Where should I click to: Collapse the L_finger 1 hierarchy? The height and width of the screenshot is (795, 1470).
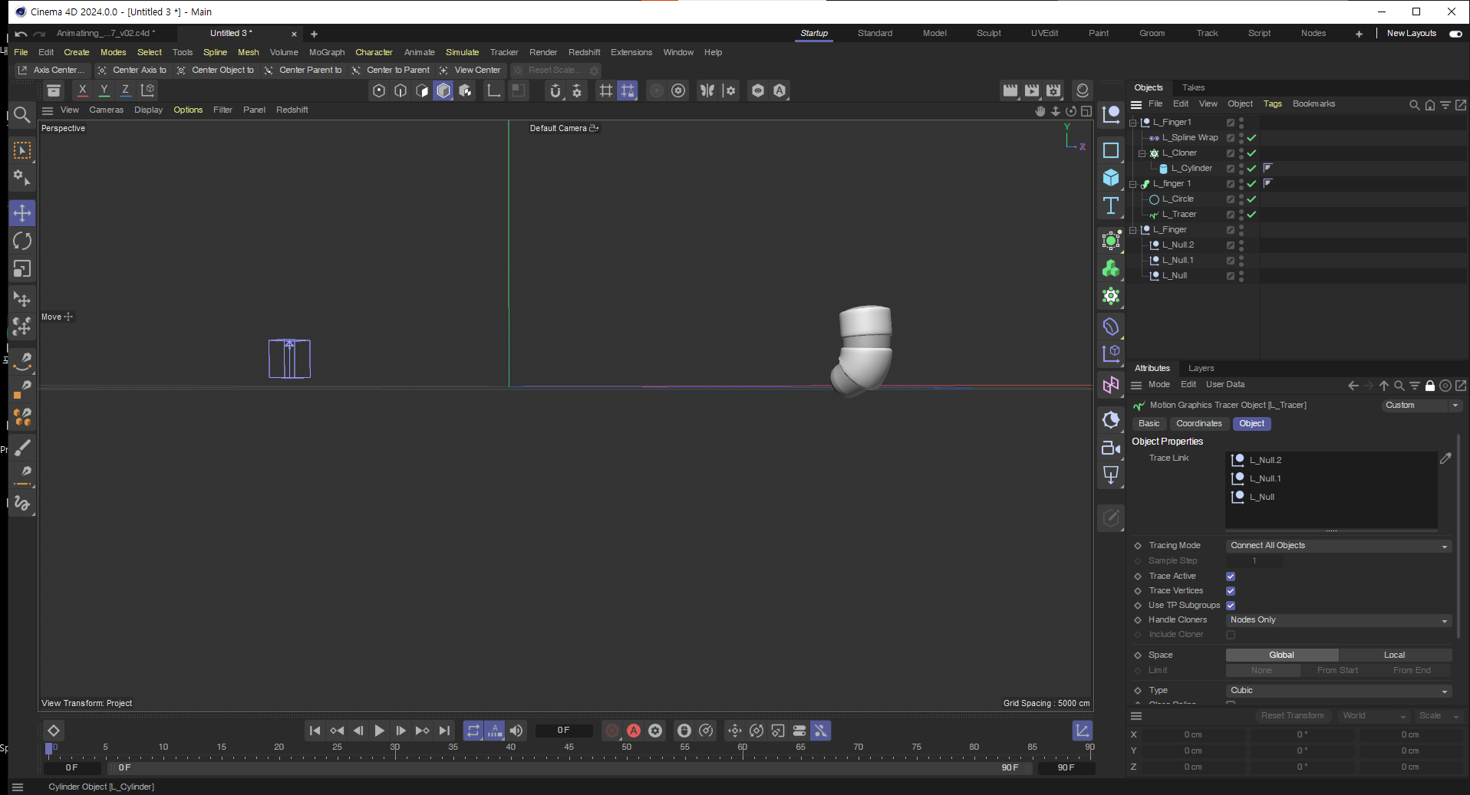[1133, 184]
